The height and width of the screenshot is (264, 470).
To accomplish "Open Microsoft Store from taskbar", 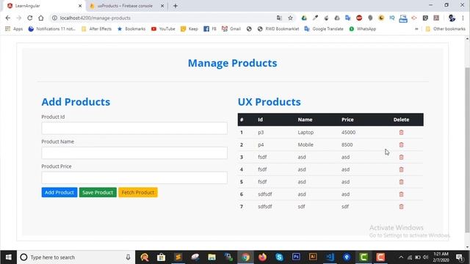I will click(x=161, y=257).
